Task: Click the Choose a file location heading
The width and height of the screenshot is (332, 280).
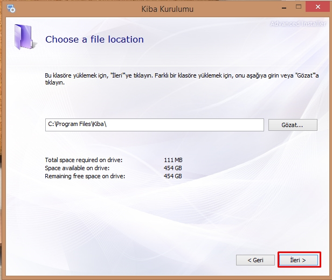Action: (94, 39)
